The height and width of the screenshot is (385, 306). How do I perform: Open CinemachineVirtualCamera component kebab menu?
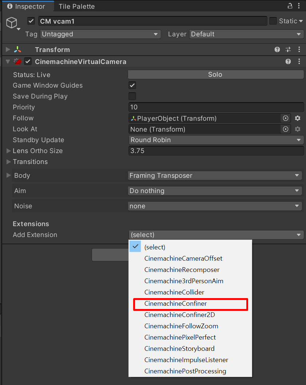click(299, 61)
